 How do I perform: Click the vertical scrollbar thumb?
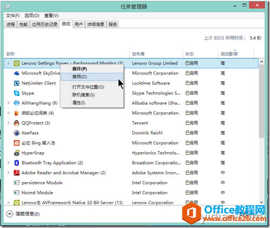click(261, 101)
